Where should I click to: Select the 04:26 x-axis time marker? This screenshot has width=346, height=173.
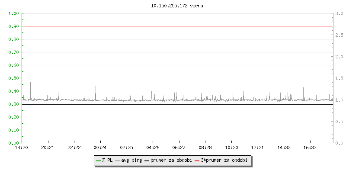point(153,148)
